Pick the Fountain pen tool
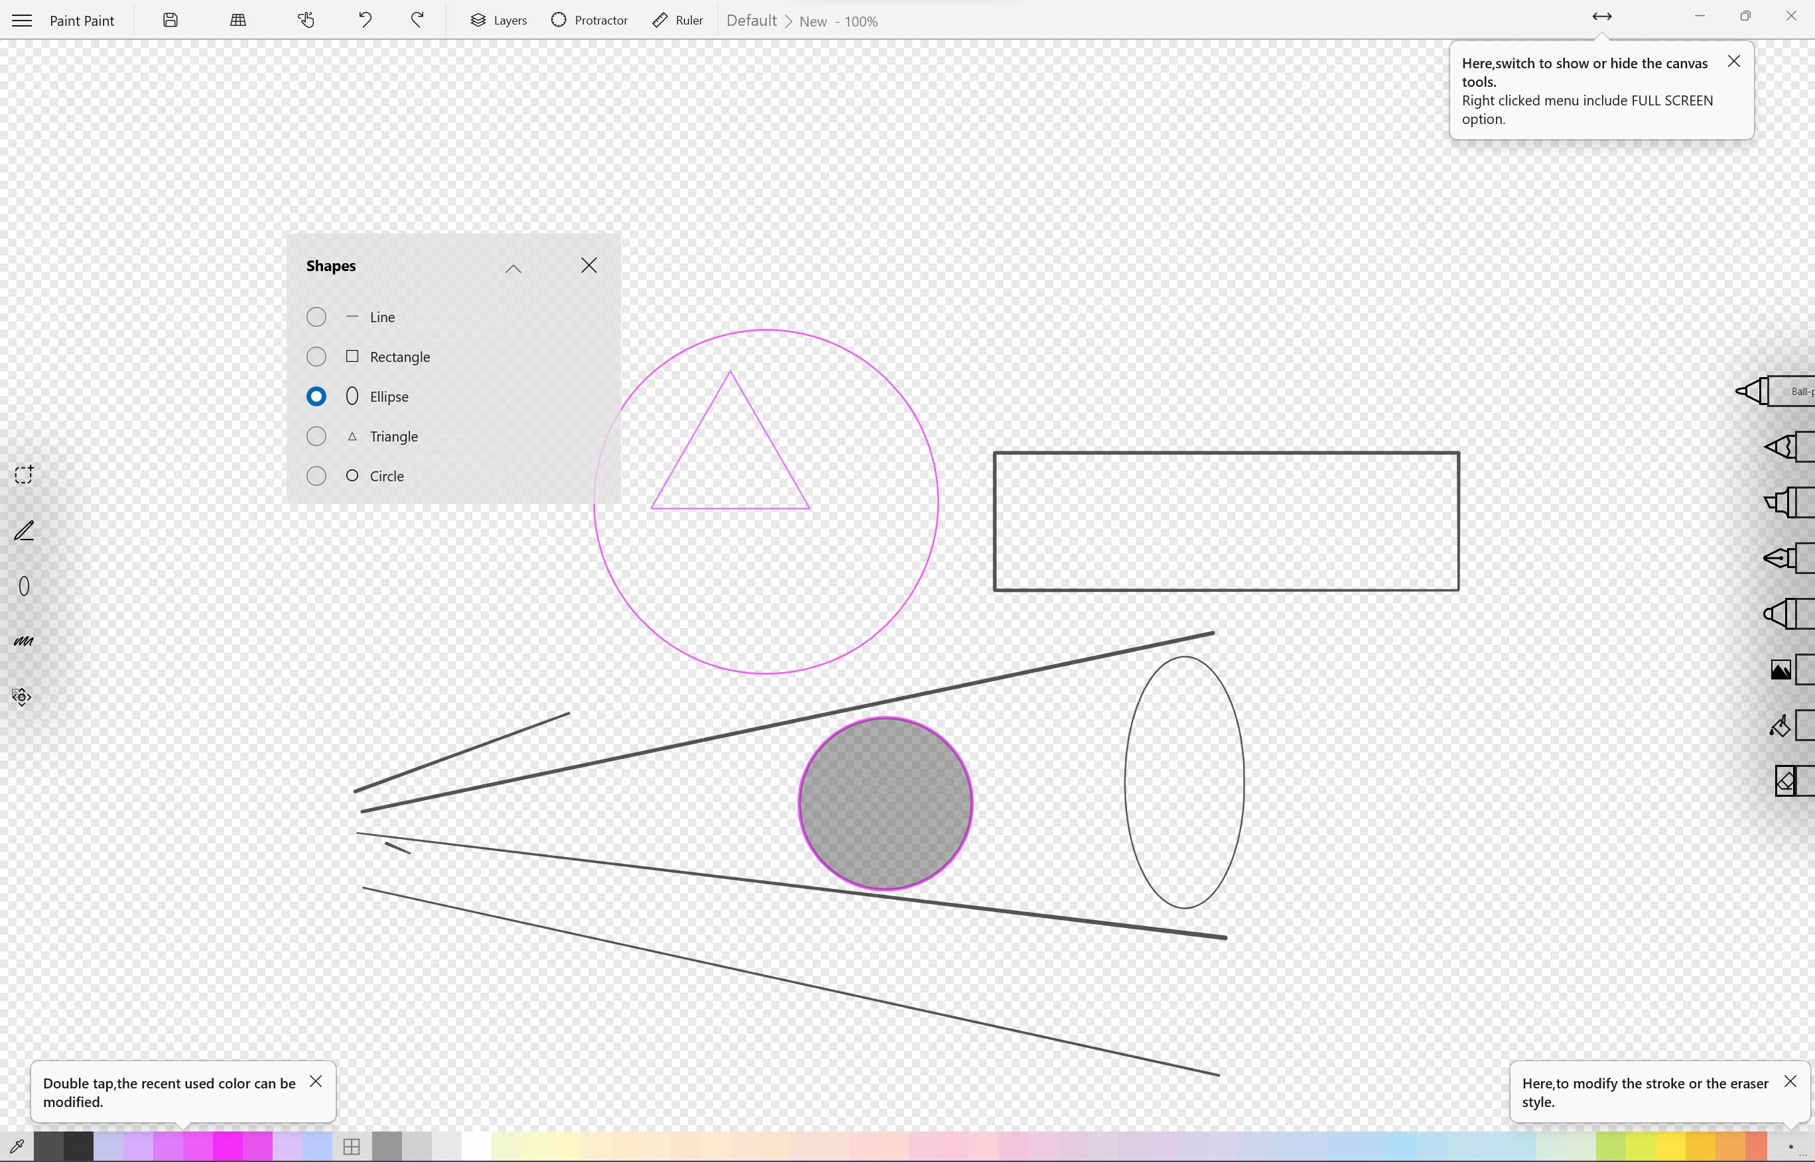 [x=1782, y=558]
